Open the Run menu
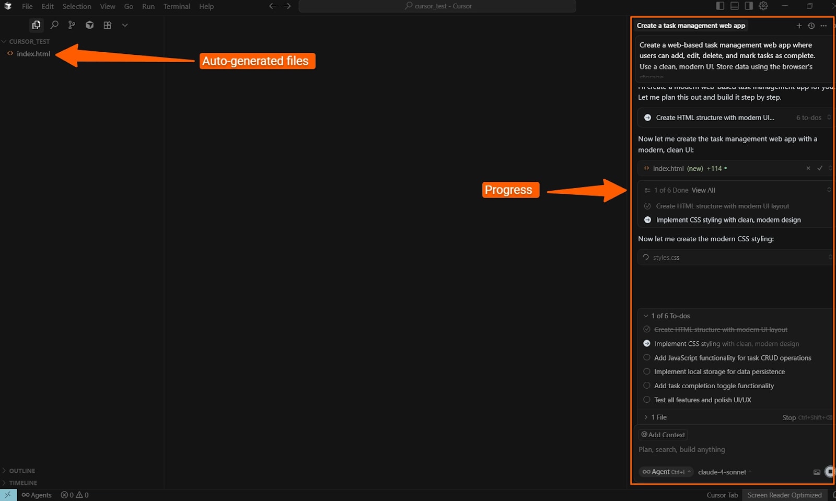 [x=148, y=6]
